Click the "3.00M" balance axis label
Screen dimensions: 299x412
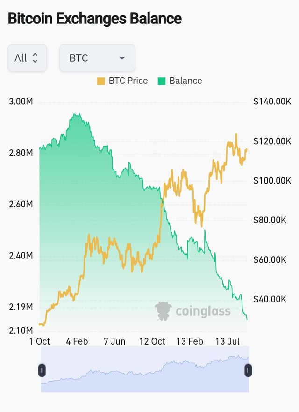[21, 102]
